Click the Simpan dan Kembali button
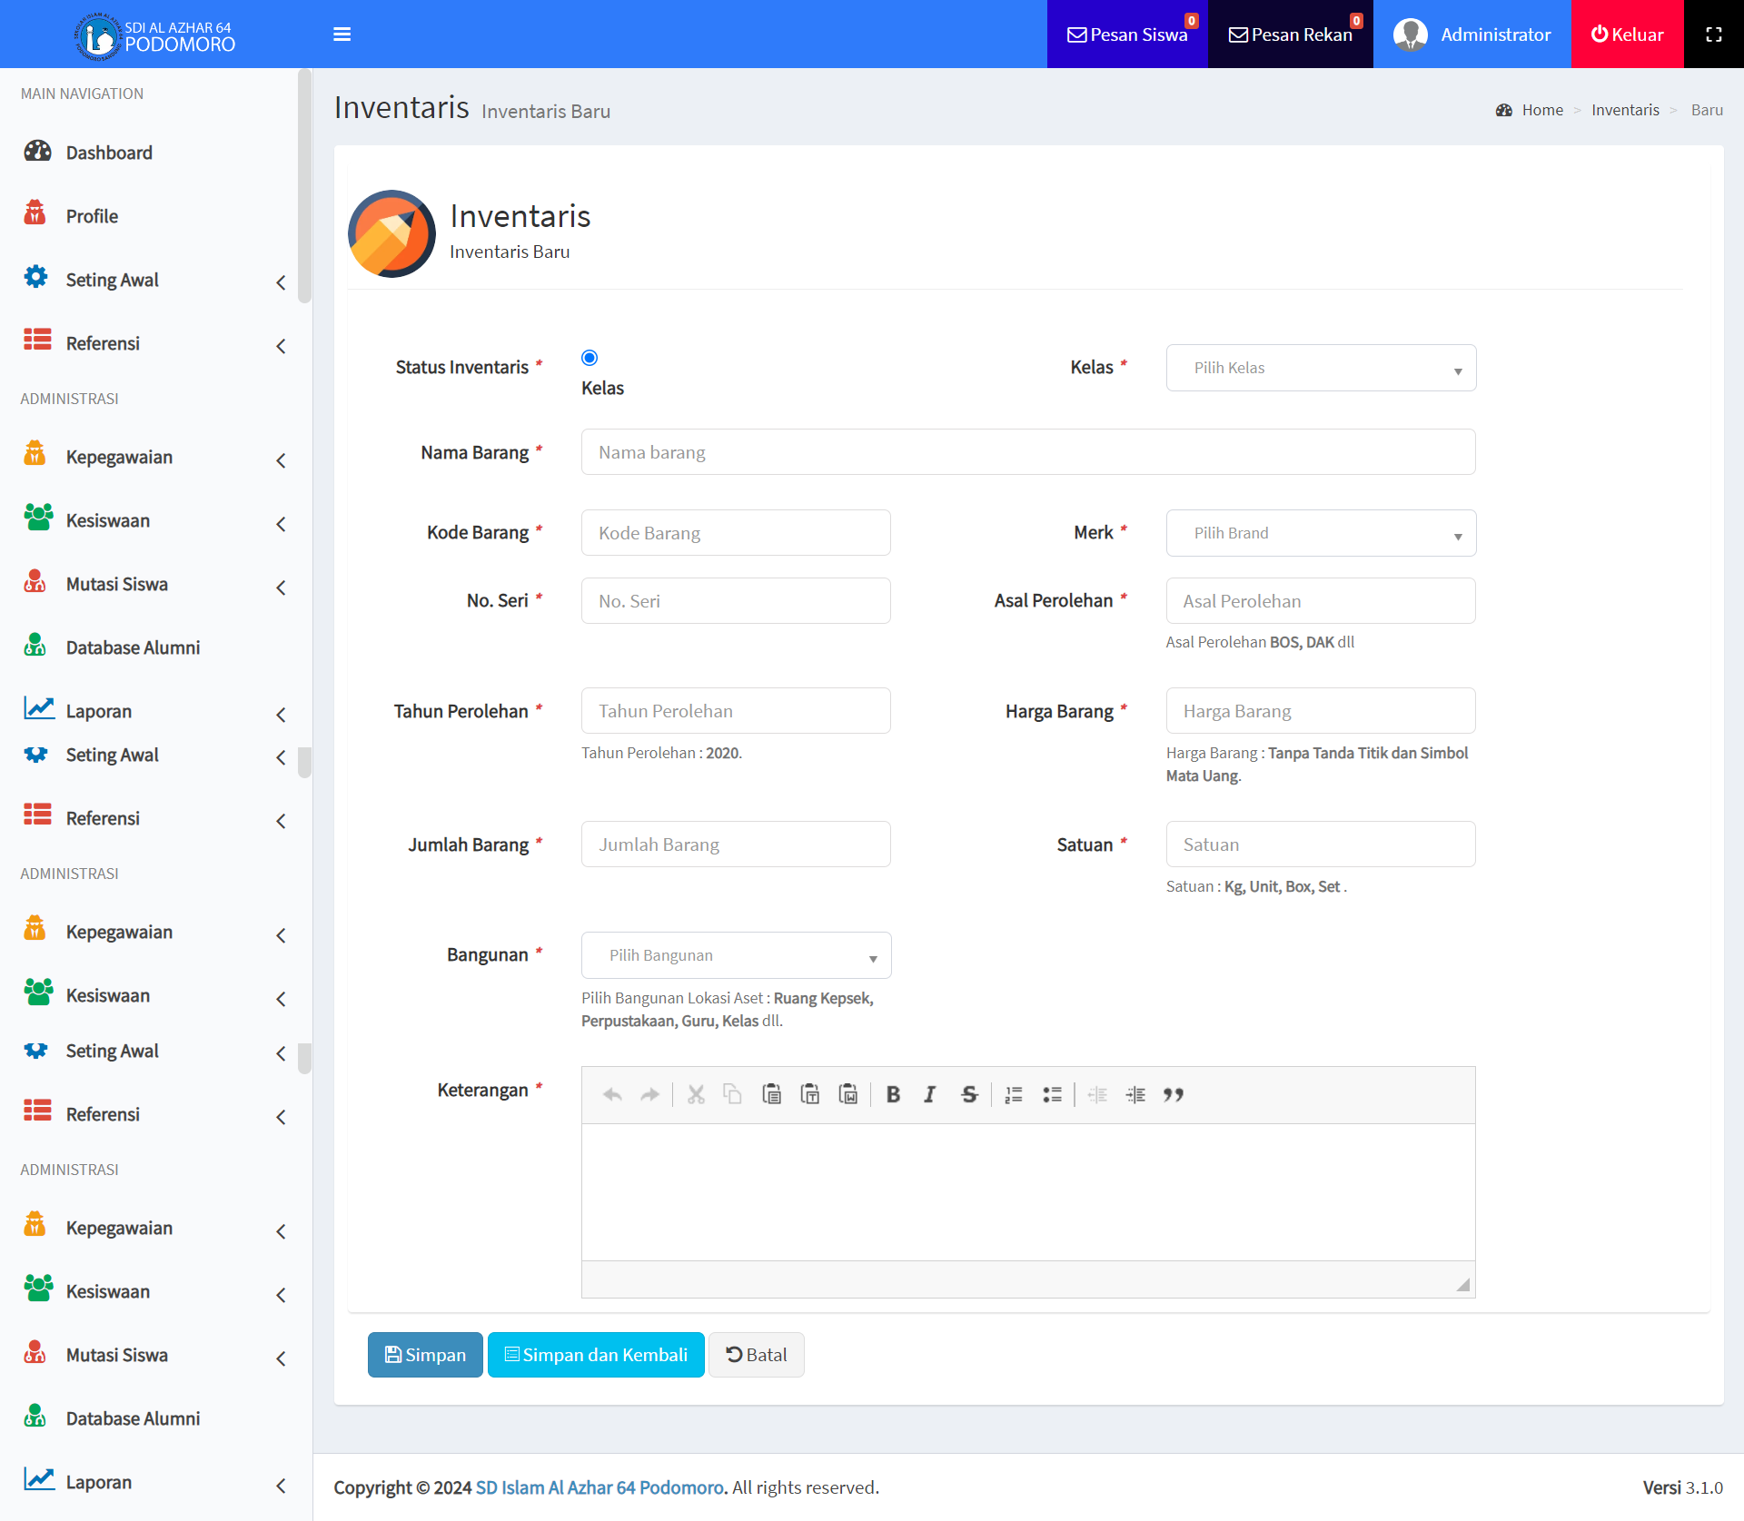The height and width of the screenshot is (1521, 1744). pyautogui.click(x=596, y=1355)
